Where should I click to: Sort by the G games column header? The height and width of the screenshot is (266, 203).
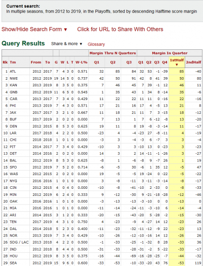click(56, 62)
